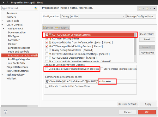Click the Clear Entries button

click(x=147, y=34)
